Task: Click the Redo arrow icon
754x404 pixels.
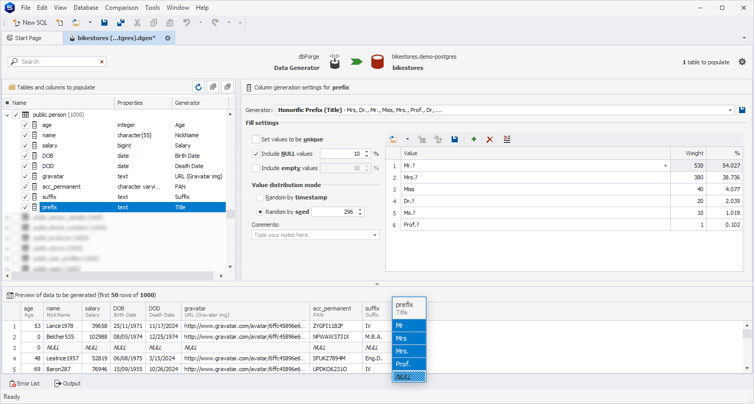Action: click(215, 23)
